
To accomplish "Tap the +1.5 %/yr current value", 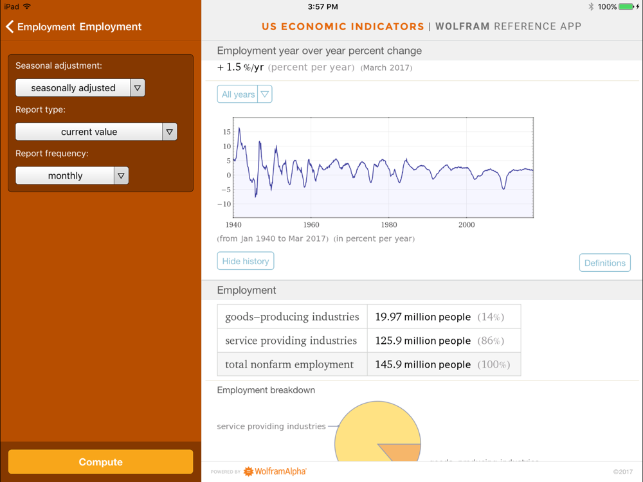I will 240,67.
